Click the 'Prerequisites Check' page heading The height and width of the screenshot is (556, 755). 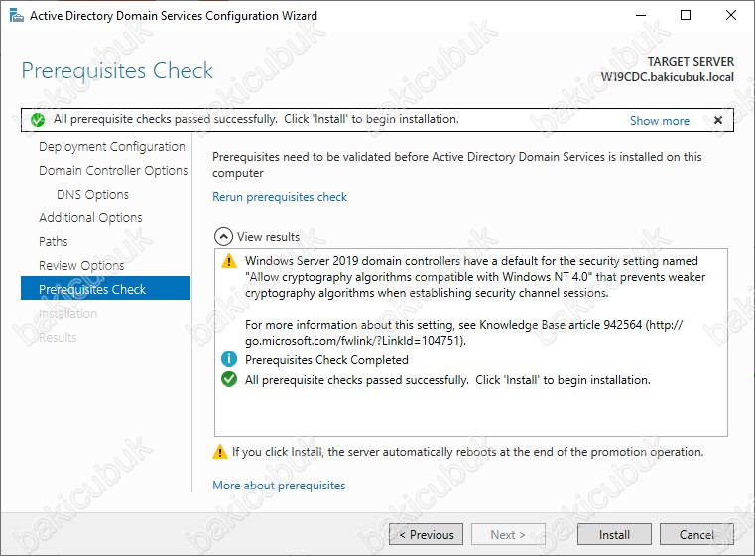[117, 70]
